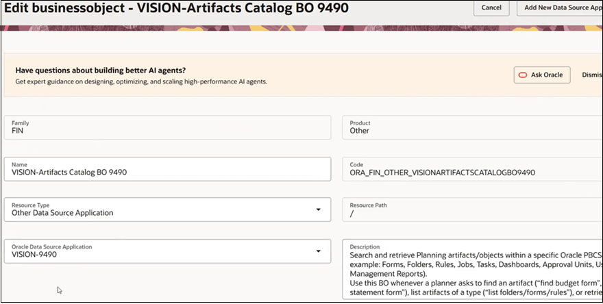Edit the Name field VISION-Artifacts Catalog BO 9490
603x304 pixels.
(x=167, y=168)
